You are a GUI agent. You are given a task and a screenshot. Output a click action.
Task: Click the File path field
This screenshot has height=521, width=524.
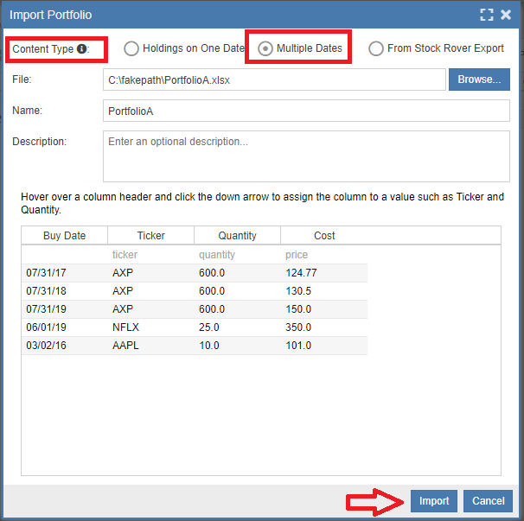pyautogui.click(x=273, y=79)
